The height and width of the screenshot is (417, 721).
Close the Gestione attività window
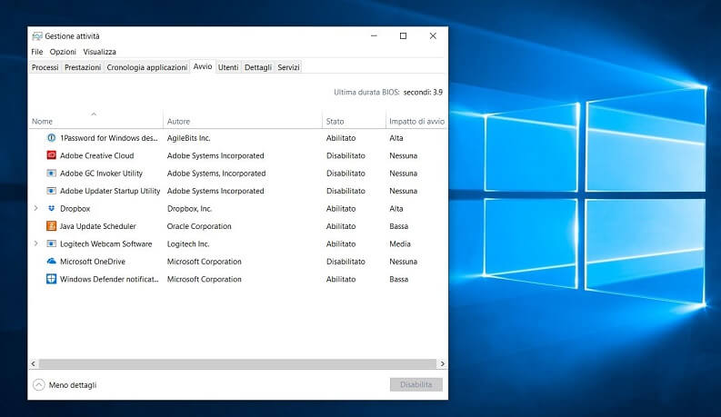tap(433, 35)
